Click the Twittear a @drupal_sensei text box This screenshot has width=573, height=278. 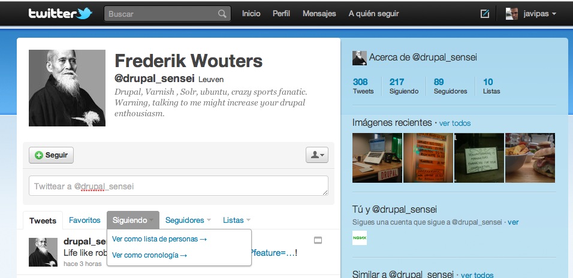click(x=179, y=186)
